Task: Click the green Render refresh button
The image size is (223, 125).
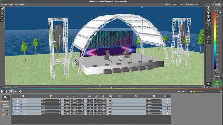Action: [217, 83]
